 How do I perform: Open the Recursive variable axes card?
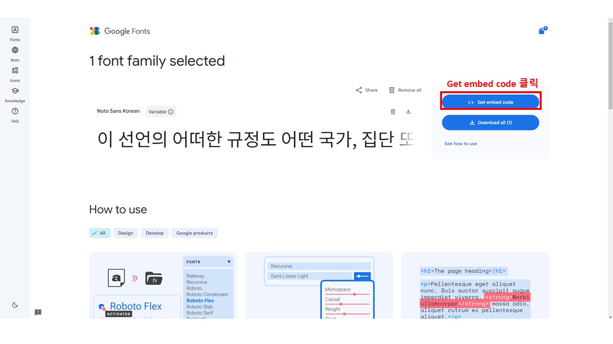coord(319,285)
